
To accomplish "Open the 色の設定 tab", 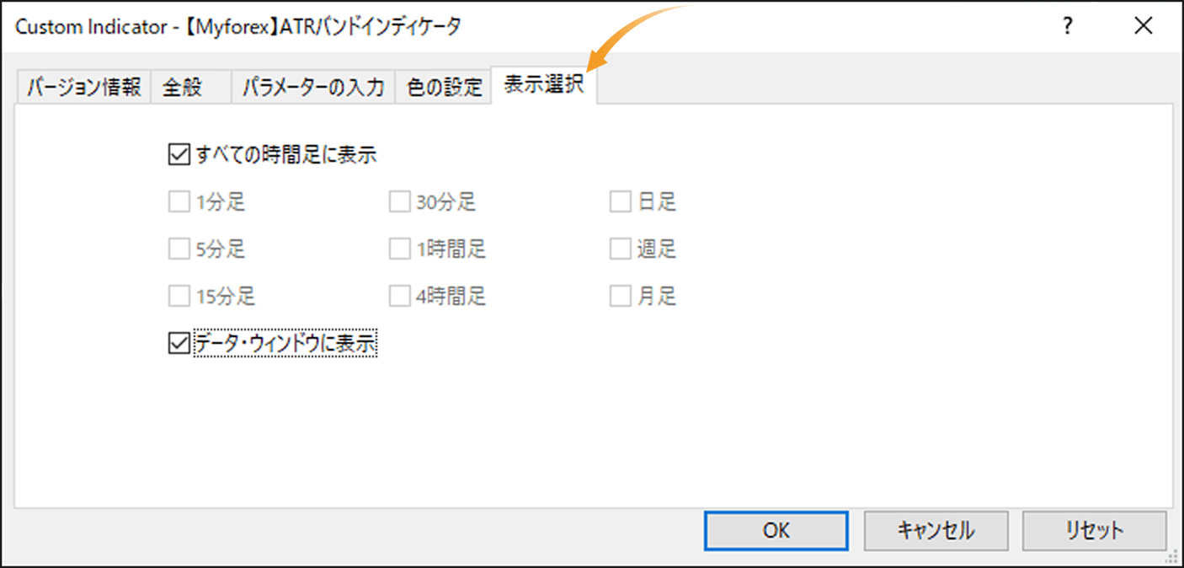I will 442,86.
